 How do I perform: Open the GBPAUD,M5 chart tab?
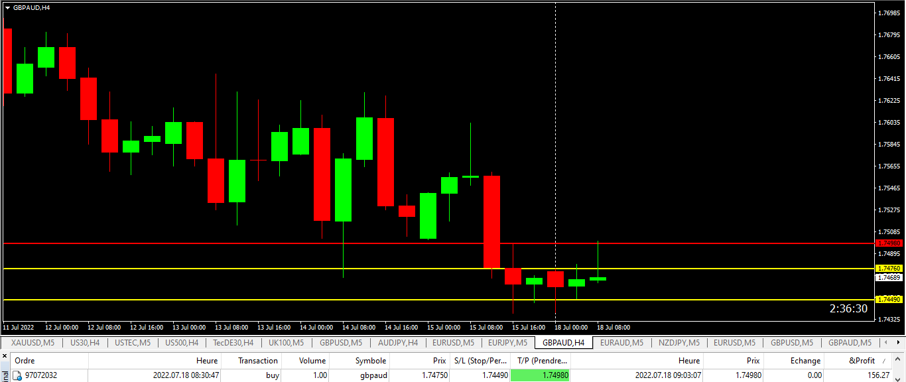[850, 343]
